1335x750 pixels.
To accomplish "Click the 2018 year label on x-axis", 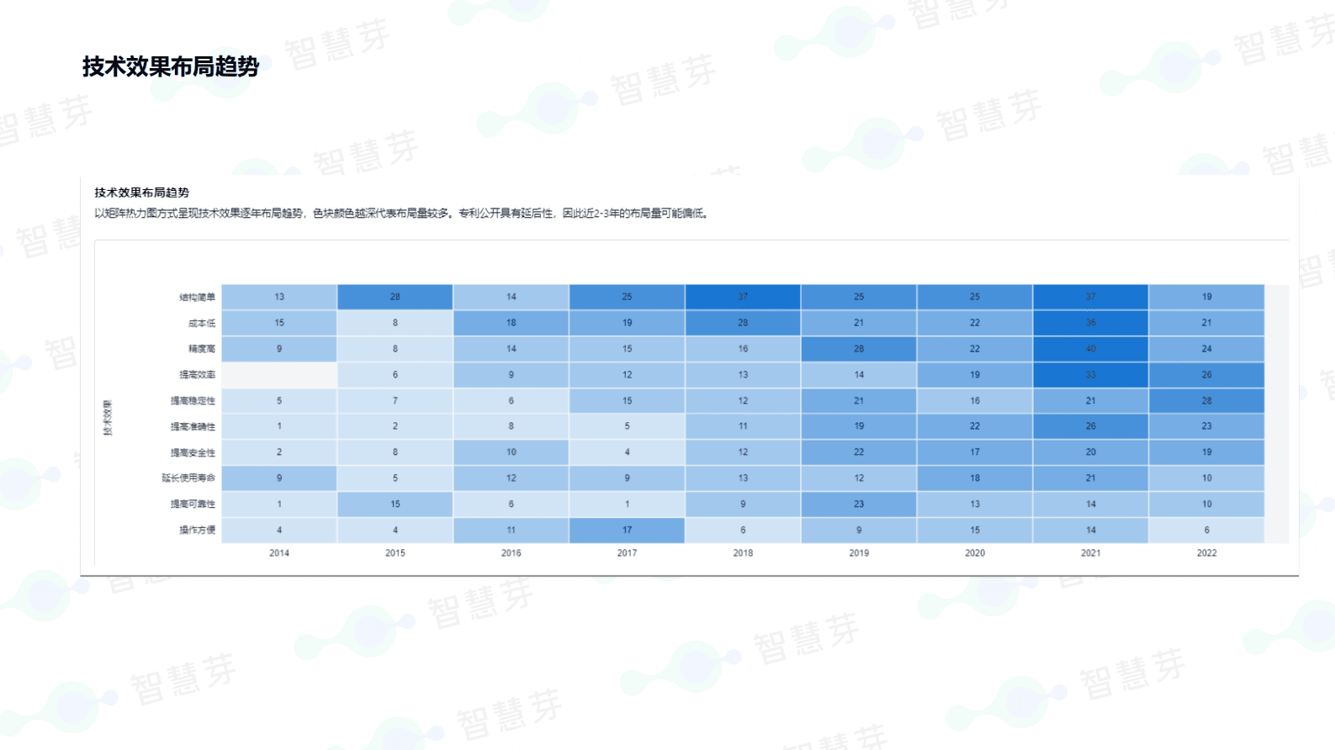I will (743, 553).
